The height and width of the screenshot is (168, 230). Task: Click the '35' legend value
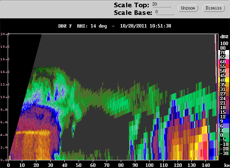click(223, 85)
